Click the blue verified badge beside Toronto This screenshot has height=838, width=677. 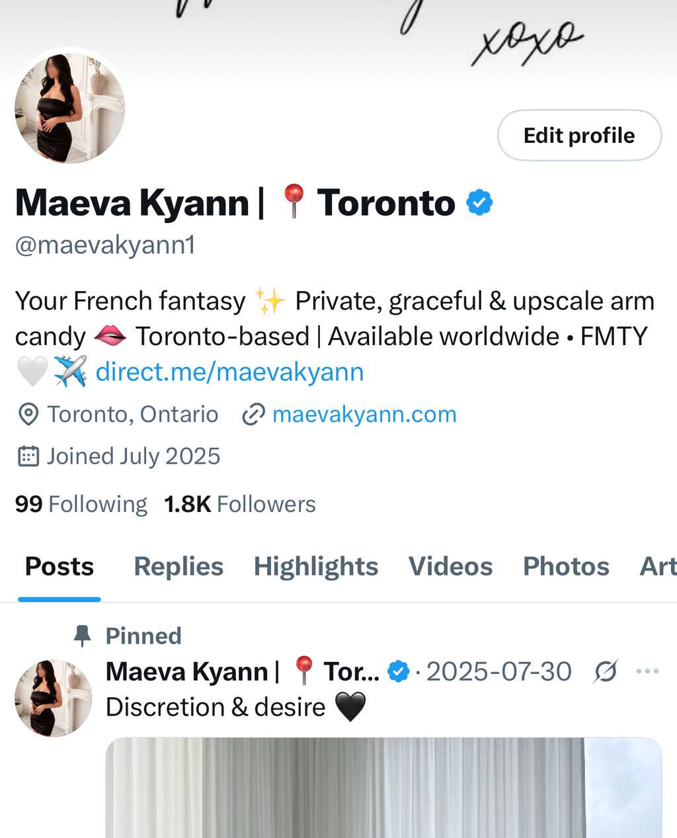pos(479,202)
